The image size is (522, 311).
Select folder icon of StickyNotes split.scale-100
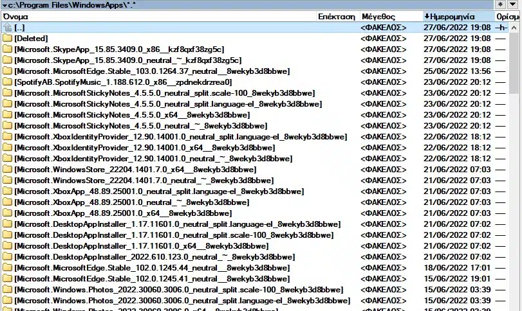pos(7,93)
